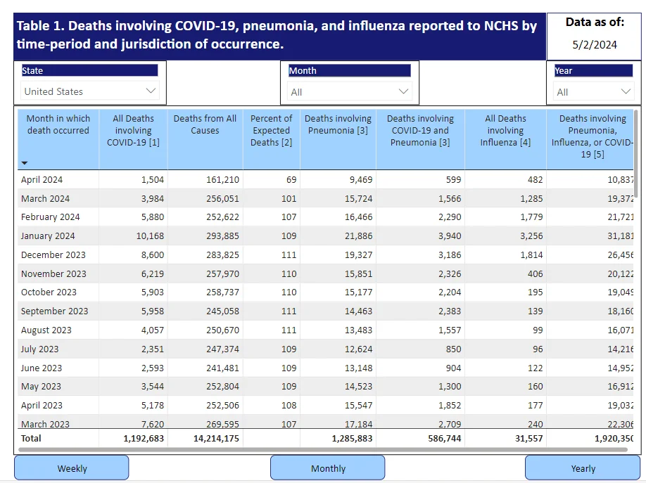Viewport: 646px width, 483px height.
Task: Select the July 2023 row label
Action: pos(39,349)
